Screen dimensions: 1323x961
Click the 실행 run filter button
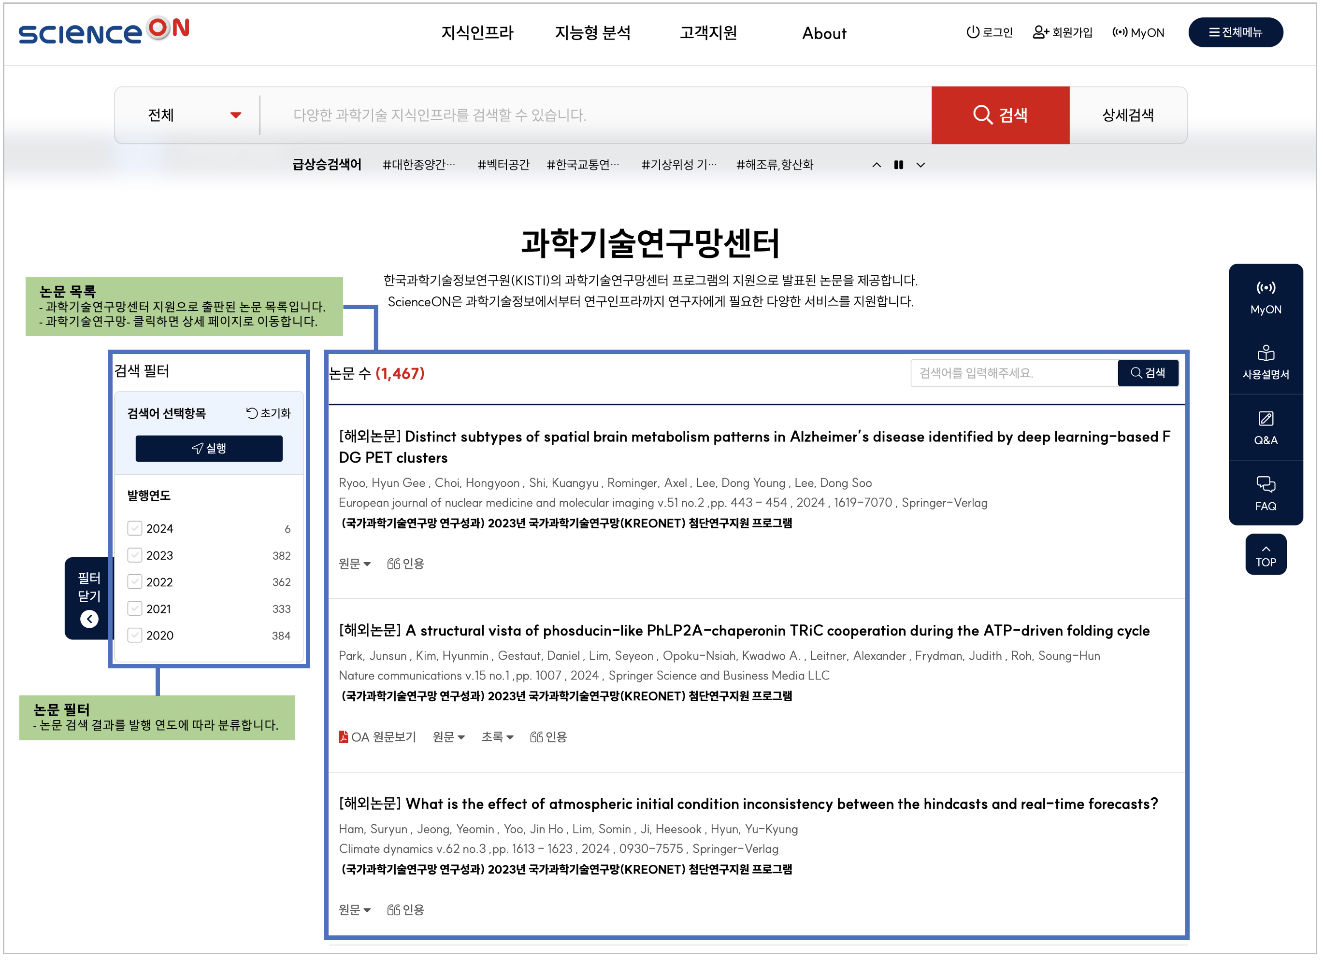(209, 449)
